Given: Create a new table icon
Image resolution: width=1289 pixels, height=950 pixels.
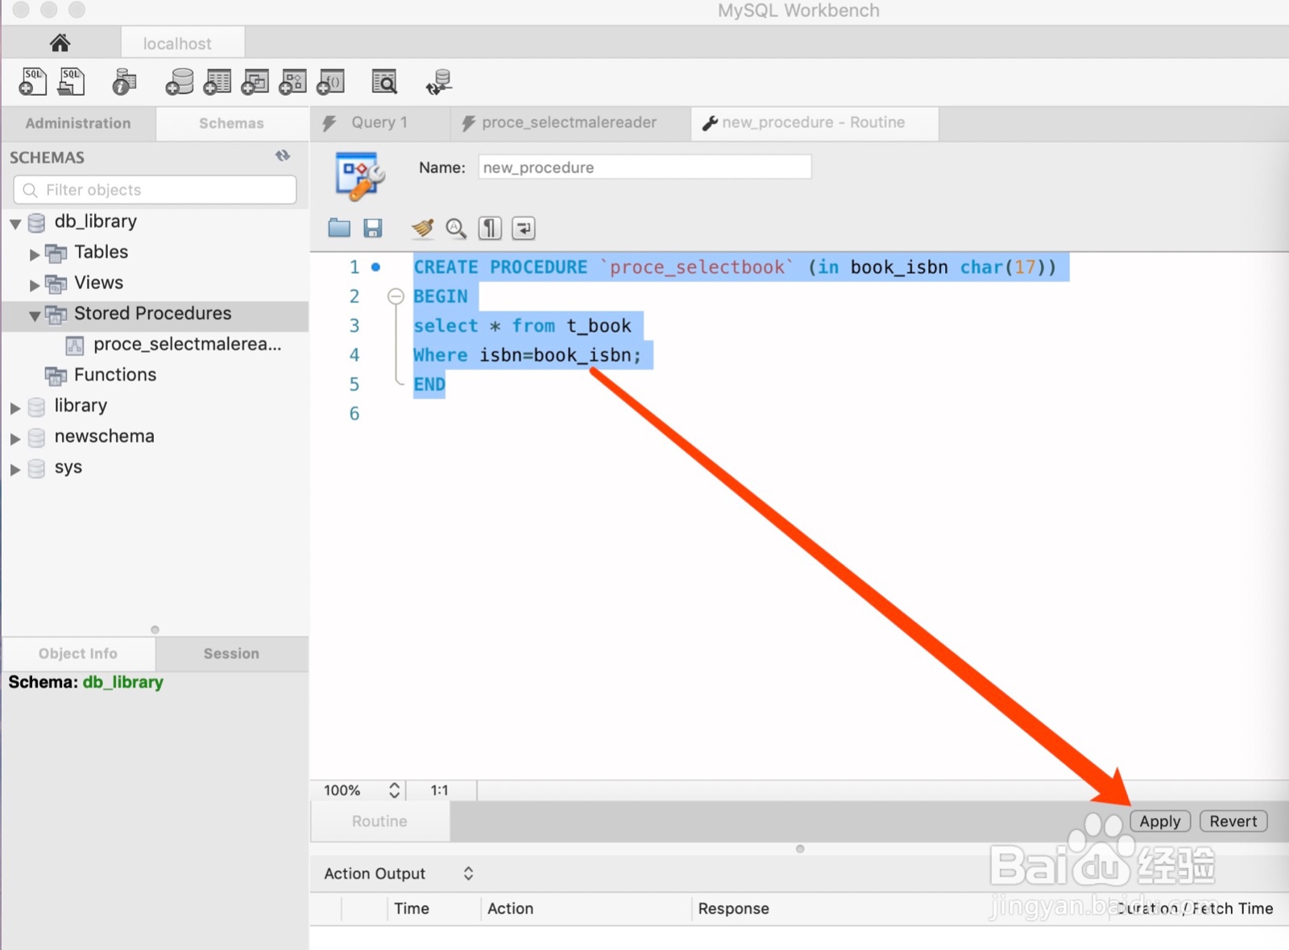Looking at the screenshot, I should (x=217, y=81).
